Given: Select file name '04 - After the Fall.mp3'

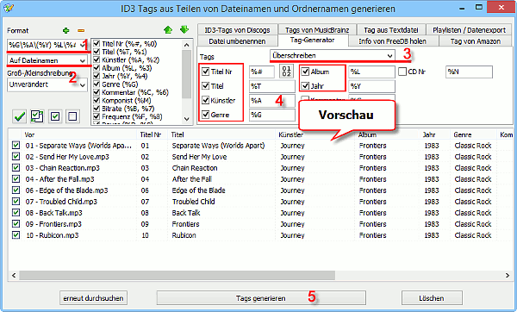Looking at the screenshot, I should (59, 179).
